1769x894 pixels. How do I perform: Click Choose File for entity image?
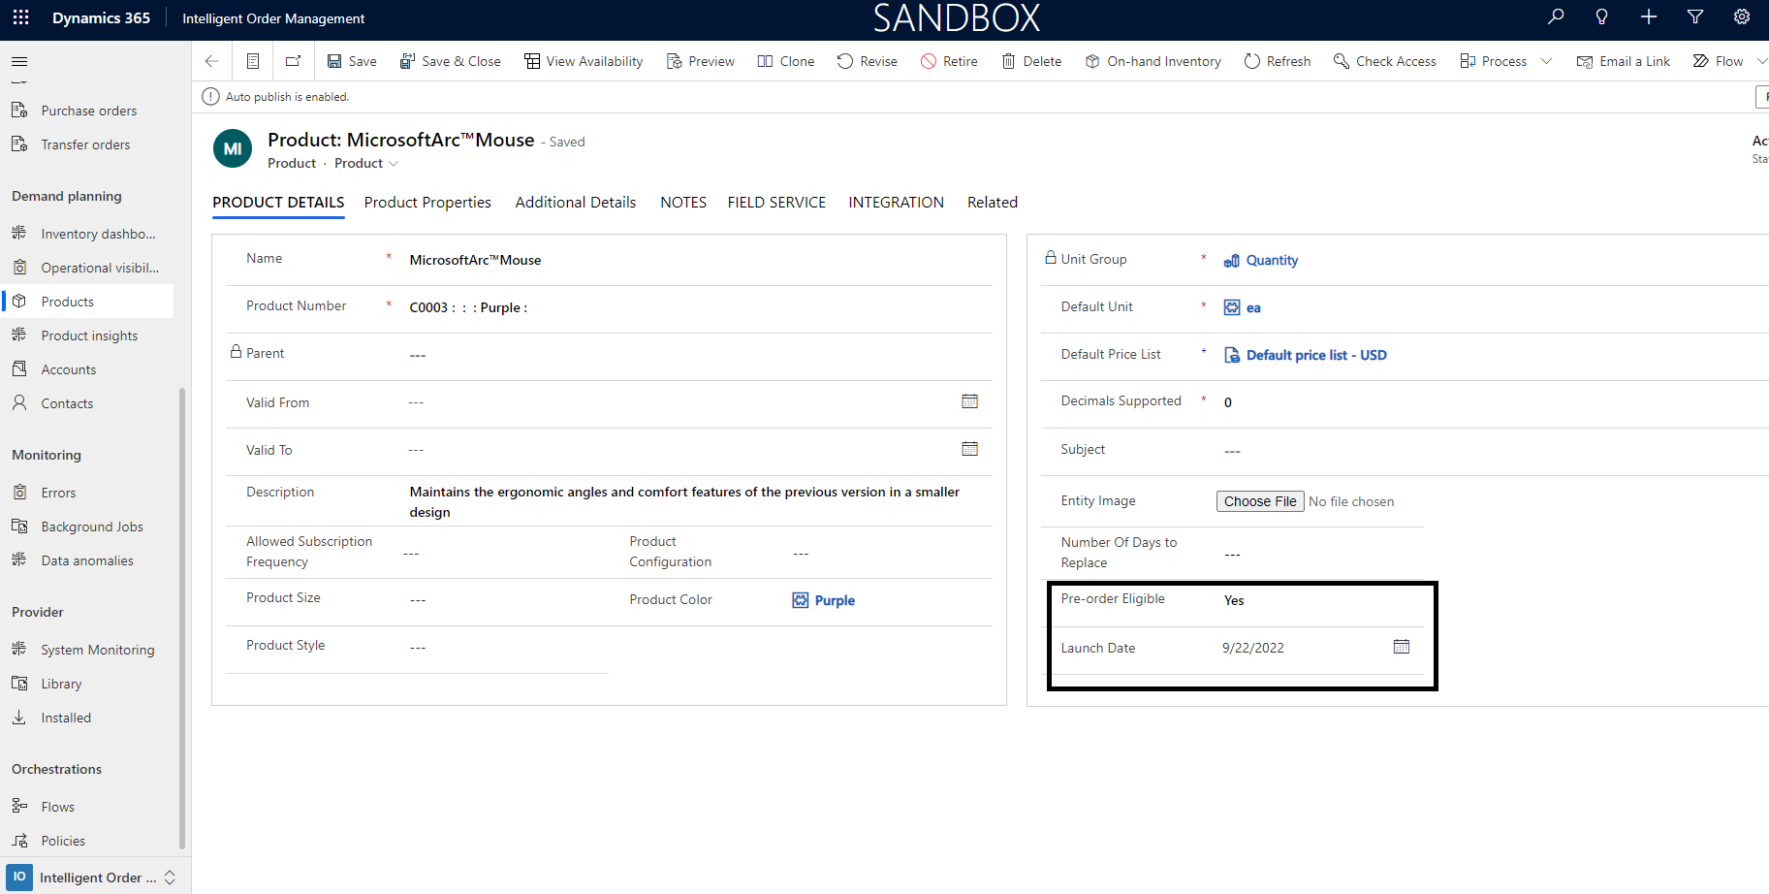coord(1260,501)
